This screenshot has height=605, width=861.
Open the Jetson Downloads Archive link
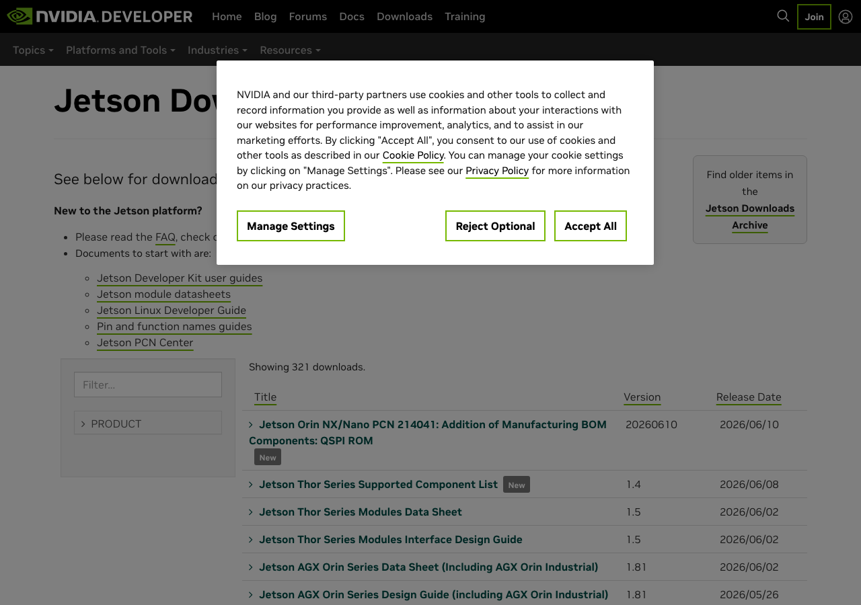pos(750,216)
